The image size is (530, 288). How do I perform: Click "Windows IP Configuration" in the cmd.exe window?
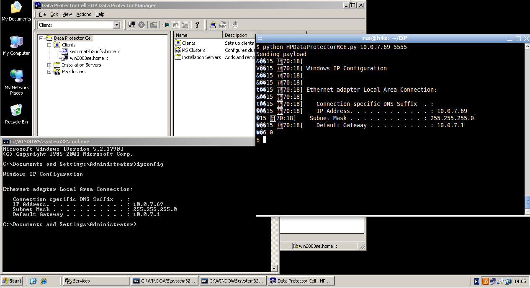click(43, 174)
